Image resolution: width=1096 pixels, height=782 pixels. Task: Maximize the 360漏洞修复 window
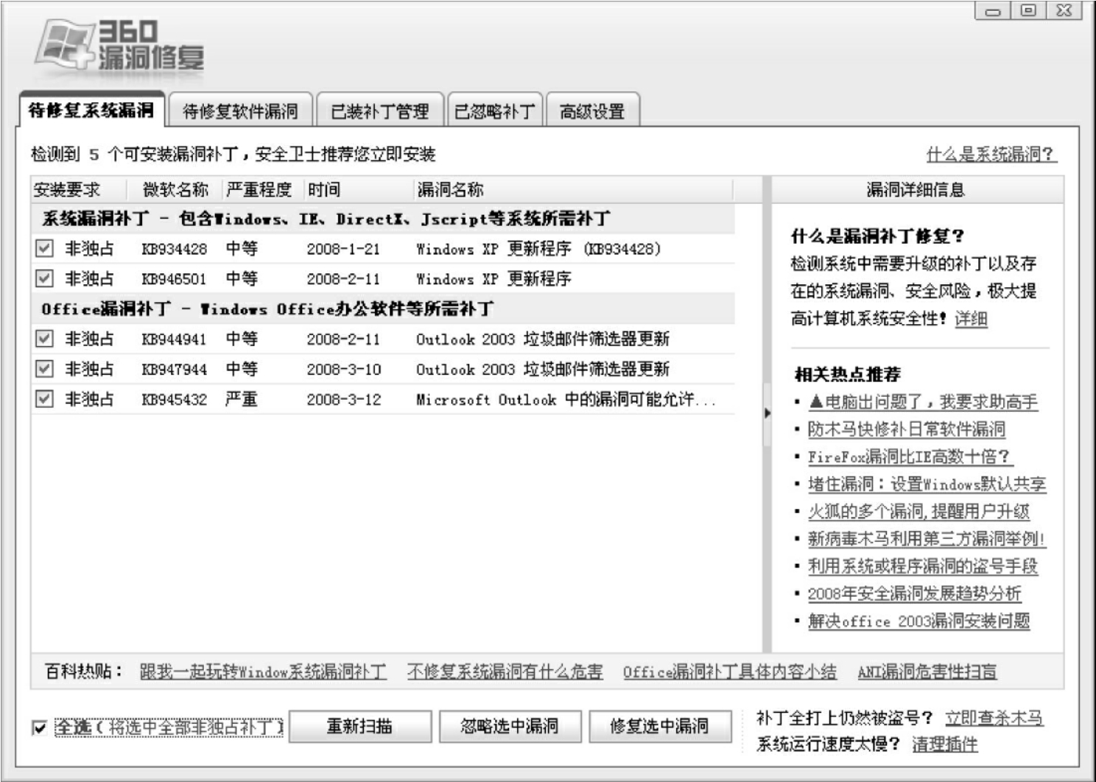1028,10
